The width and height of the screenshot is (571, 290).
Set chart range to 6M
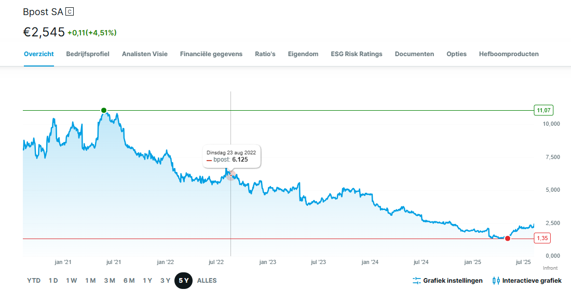[x=129, y=281]
